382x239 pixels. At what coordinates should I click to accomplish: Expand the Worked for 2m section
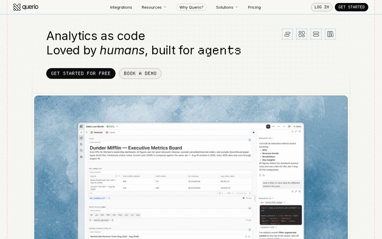pos(266,138)
